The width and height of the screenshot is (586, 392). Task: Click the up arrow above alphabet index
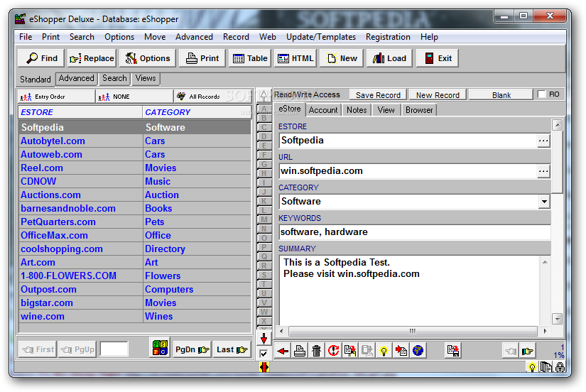pos(264,96)
